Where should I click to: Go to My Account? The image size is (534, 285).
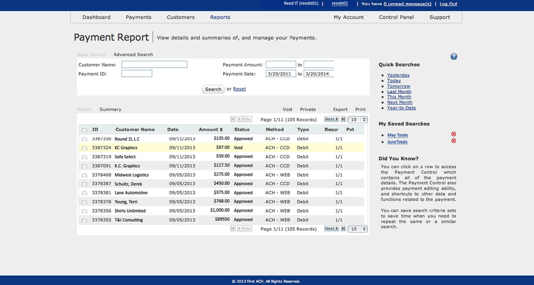point(349,17)
